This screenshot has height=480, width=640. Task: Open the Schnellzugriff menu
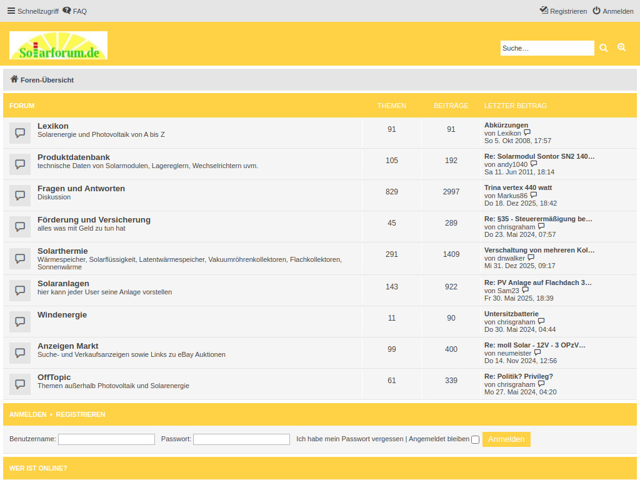[x=32, y=11]
